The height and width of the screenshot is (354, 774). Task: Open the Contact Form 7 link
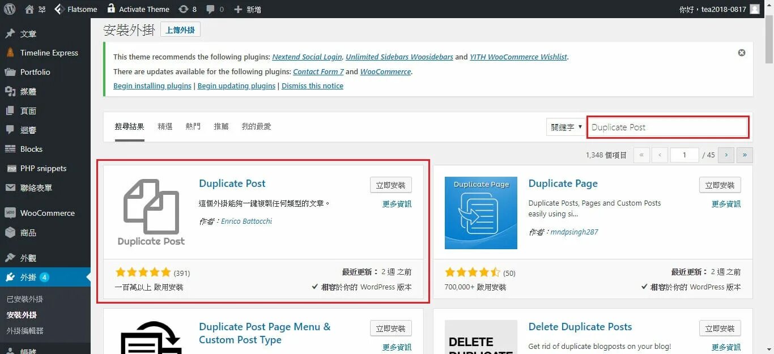pyautogui.click(x=318, y=71)
